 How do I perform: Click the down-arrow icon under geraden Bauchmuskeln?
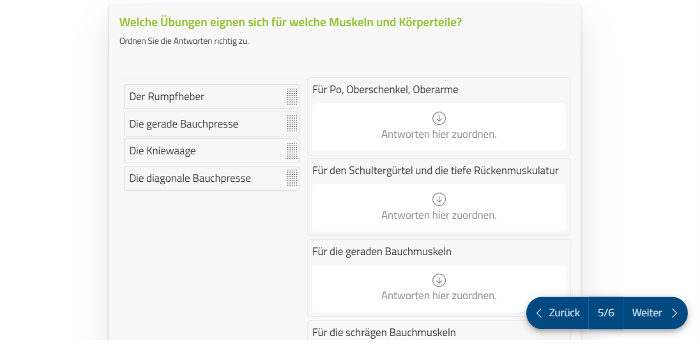click(439, 280)
